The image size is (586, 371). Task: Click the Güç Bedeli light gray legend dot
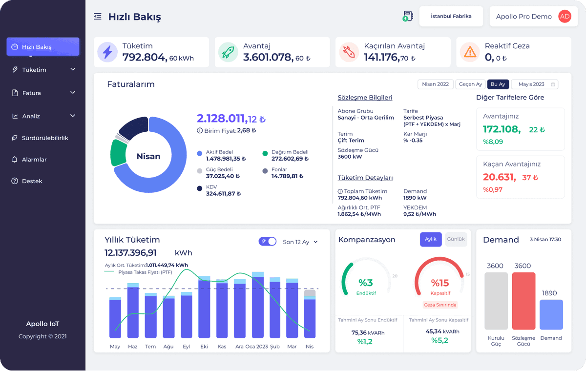pos(199,171)
